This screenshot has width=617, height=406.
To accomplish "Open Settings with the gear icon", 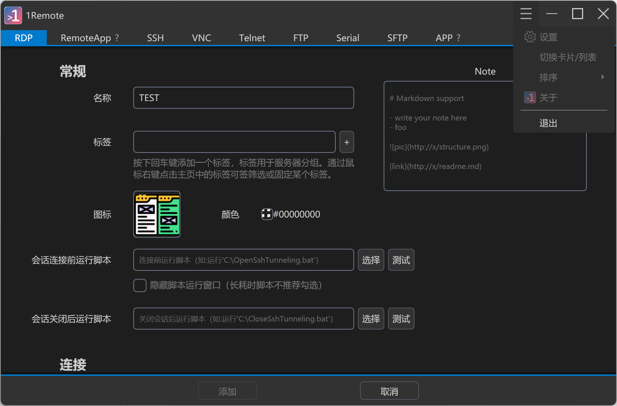I will click(530, 37).
